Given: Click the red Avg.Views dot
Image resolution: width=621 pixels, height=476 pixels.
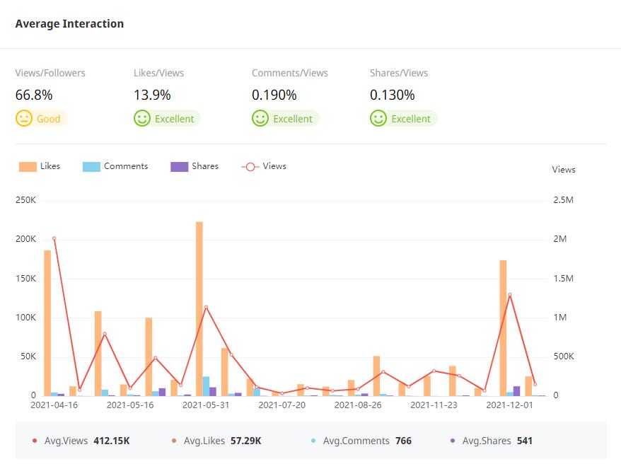Looking at the screenshot, I should (35, 441).
